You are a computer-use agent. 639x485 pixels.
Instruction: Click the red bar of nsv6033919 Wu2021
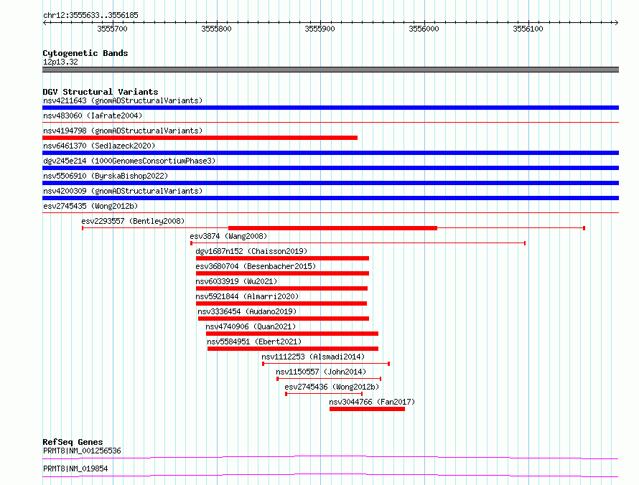(x=281, y=288)
